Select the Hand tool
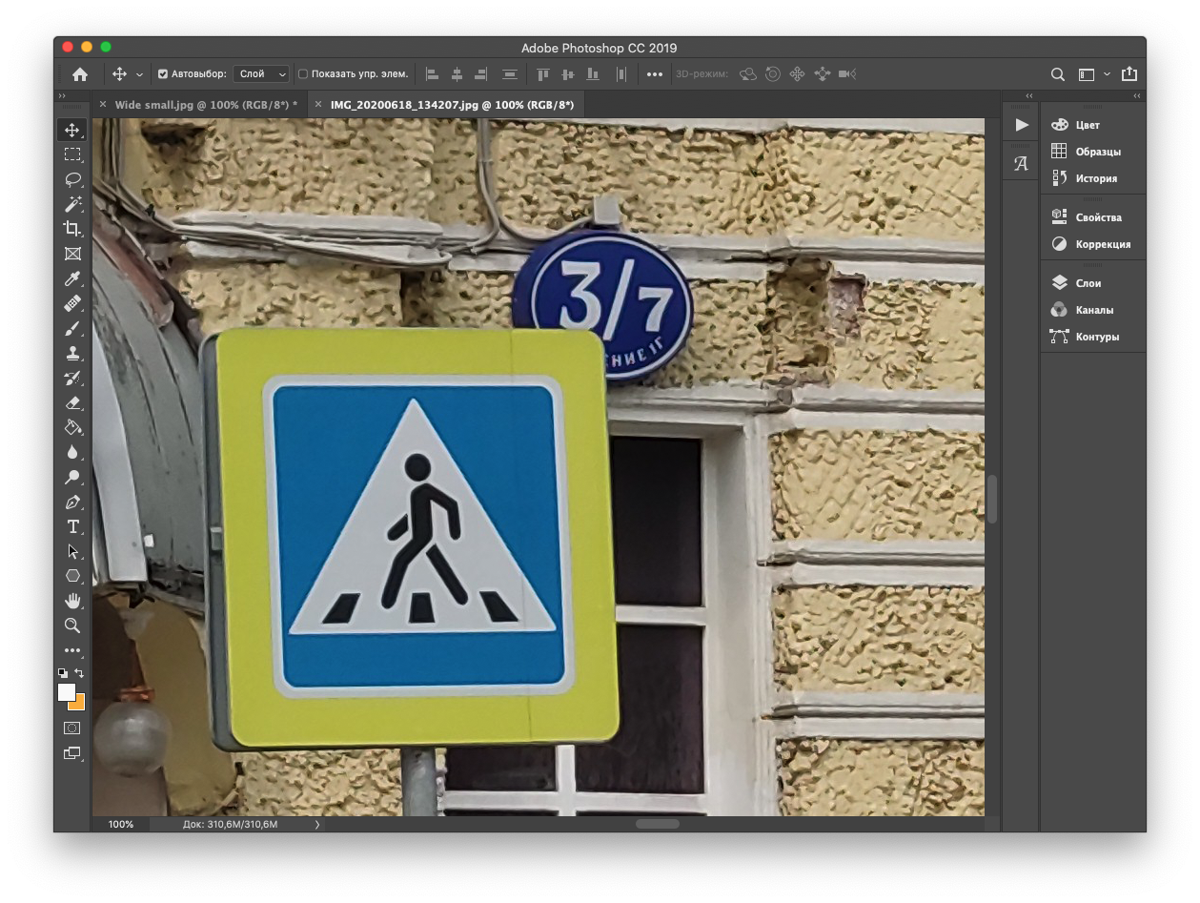The image size is (1200, 903). click(x=72, y=601)
